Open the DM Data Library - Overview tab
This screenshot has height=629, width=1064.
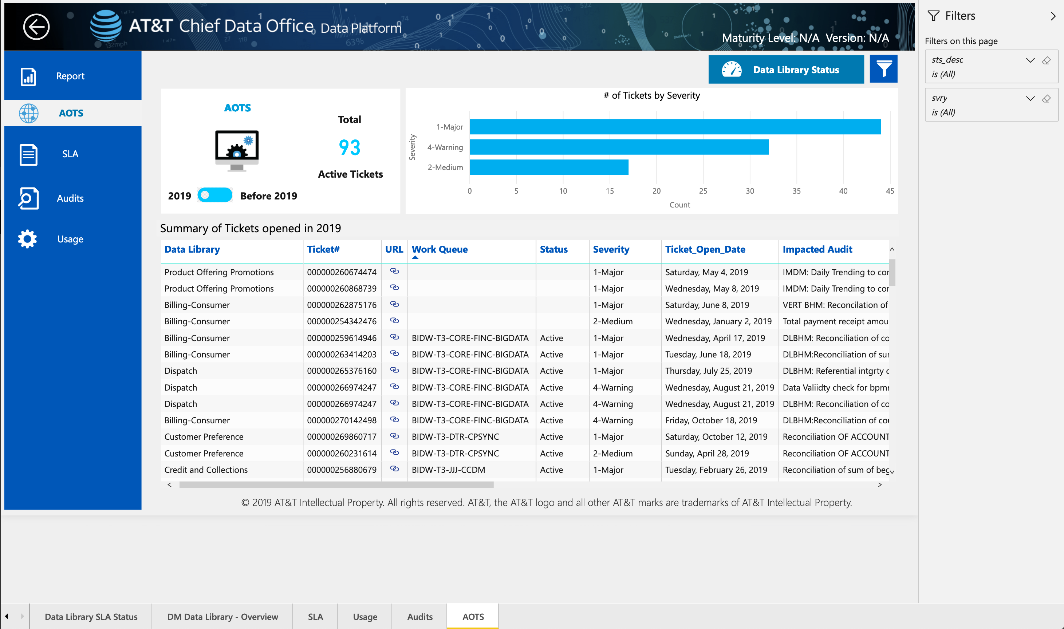click(x=222, y=616)
